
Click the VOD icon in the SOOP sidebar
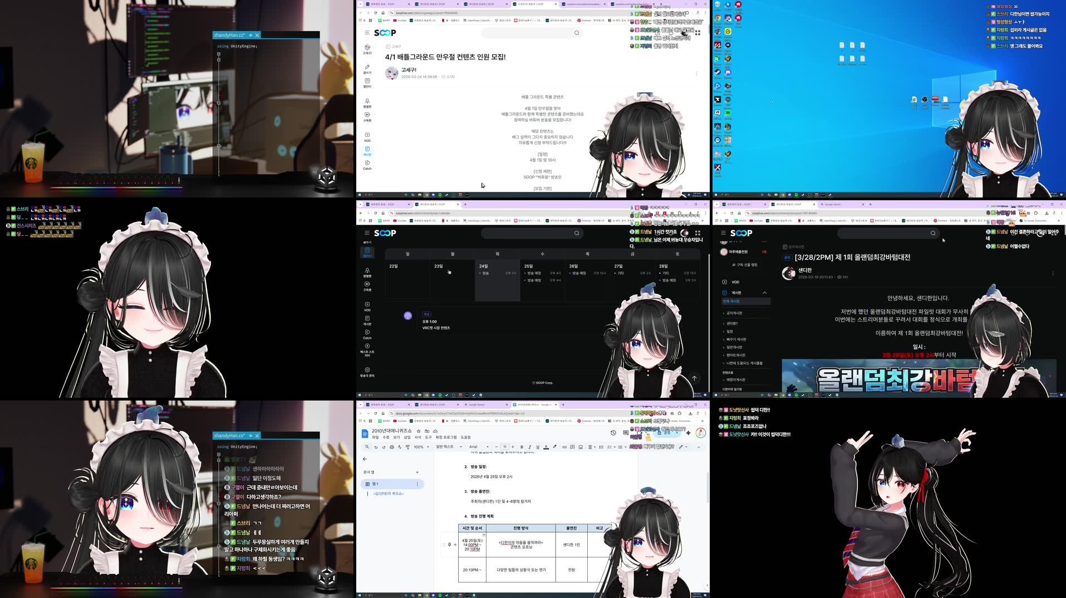pyautogui.click(x=367, y=135)
